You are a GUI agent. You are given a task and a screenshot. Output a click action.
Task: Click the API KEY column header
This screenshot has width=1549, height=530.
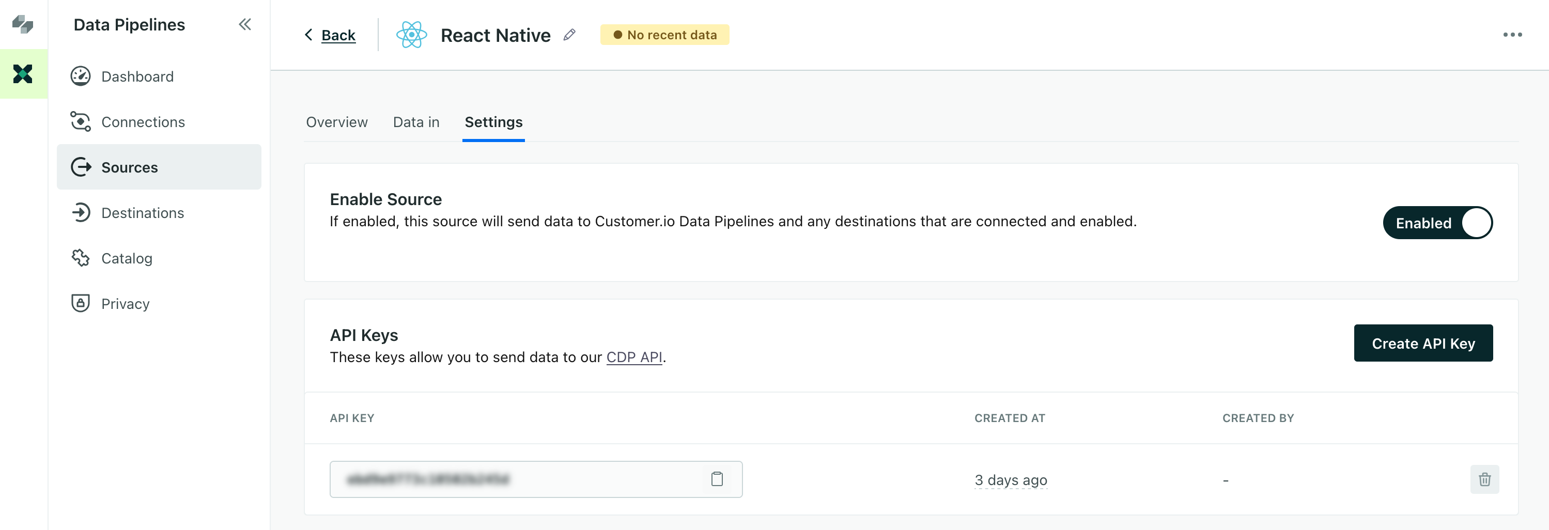coord(352,417)
